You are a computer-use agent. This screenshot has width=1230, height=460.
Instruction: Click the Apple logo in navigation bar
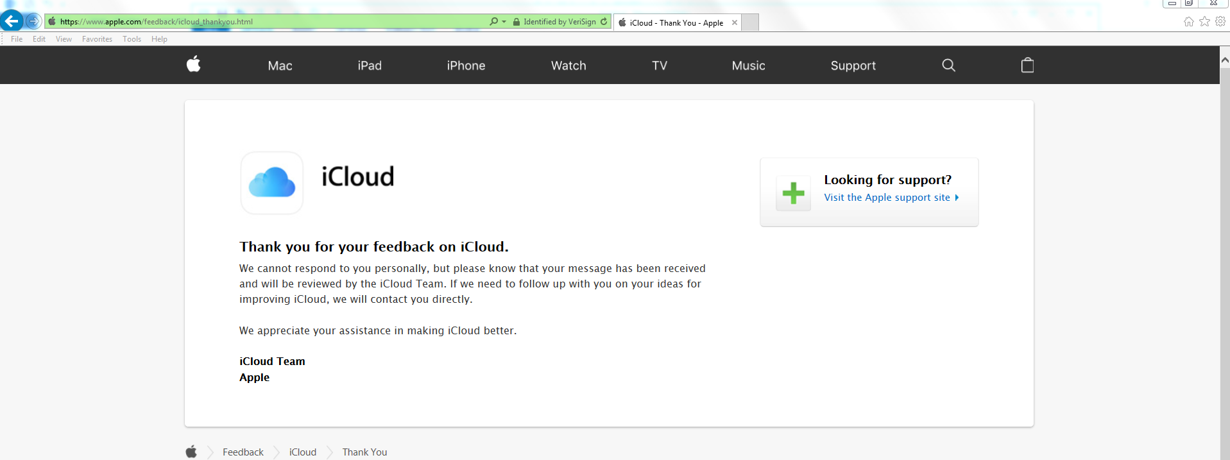pos(193,64)
